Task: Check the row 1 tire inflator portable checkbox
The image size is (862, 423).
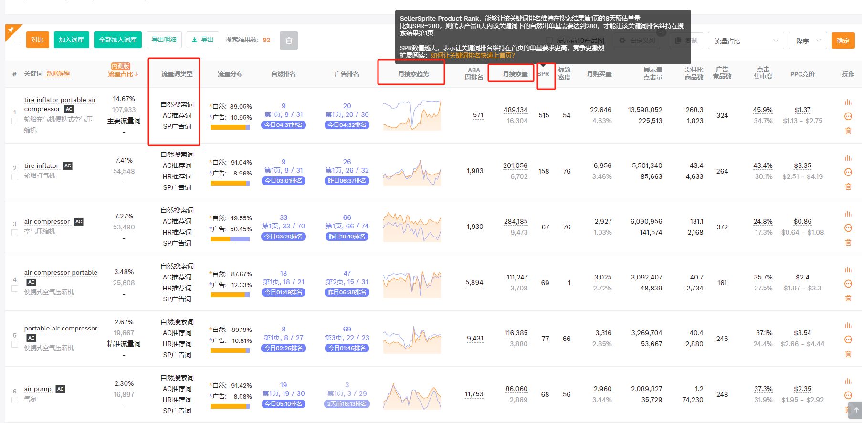Action: (x=14, y=121)
